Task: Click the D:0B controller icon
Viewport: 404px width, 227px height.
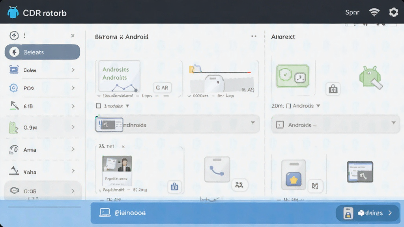Action: tap(15, 190)
